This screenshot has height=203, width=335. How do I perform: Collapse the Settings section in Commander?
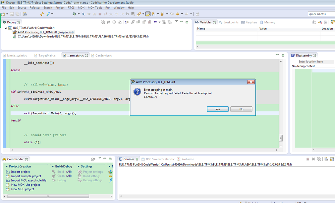tap(78, 166)
